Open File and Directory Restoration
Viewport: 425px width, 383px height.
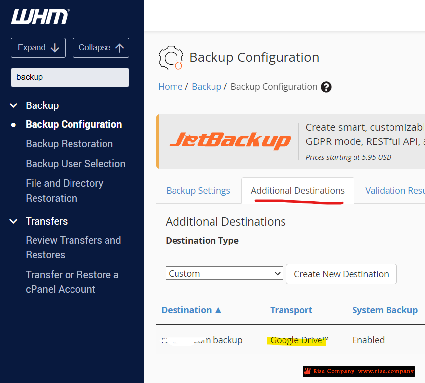coord(65,191)
